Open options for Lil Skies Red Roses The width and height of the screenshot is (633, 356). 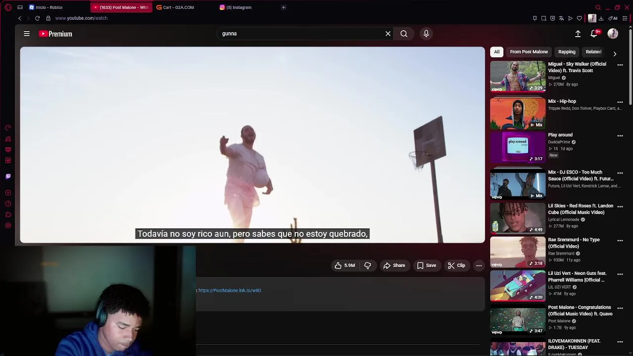coord(620,207)
